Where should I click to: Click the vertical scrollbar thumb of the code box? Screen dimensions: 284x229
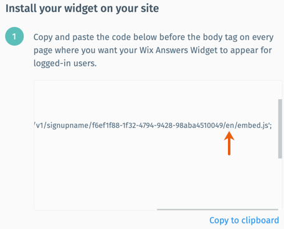tap(280, 129)
